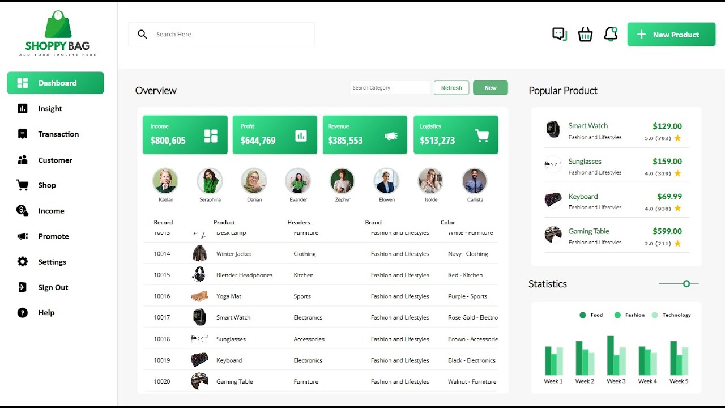The image size is (725, 408).
Task: Click the Settings gear icon
Action: click(x=23, y=262)
